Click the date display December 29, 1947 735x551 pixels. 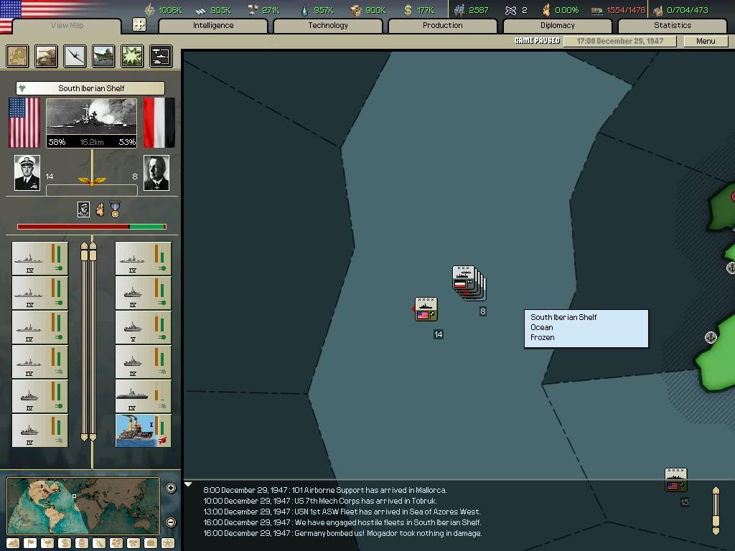622,41
